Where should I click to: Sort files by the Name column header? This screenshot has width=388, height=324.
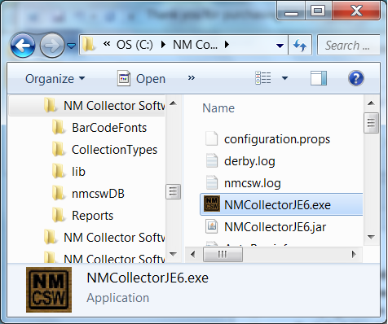tap(218, 108)
